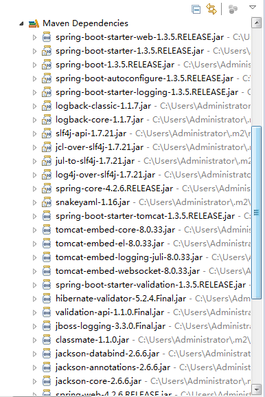Click jar icon of spring-boot-starter-logging

tap(47, 92)
